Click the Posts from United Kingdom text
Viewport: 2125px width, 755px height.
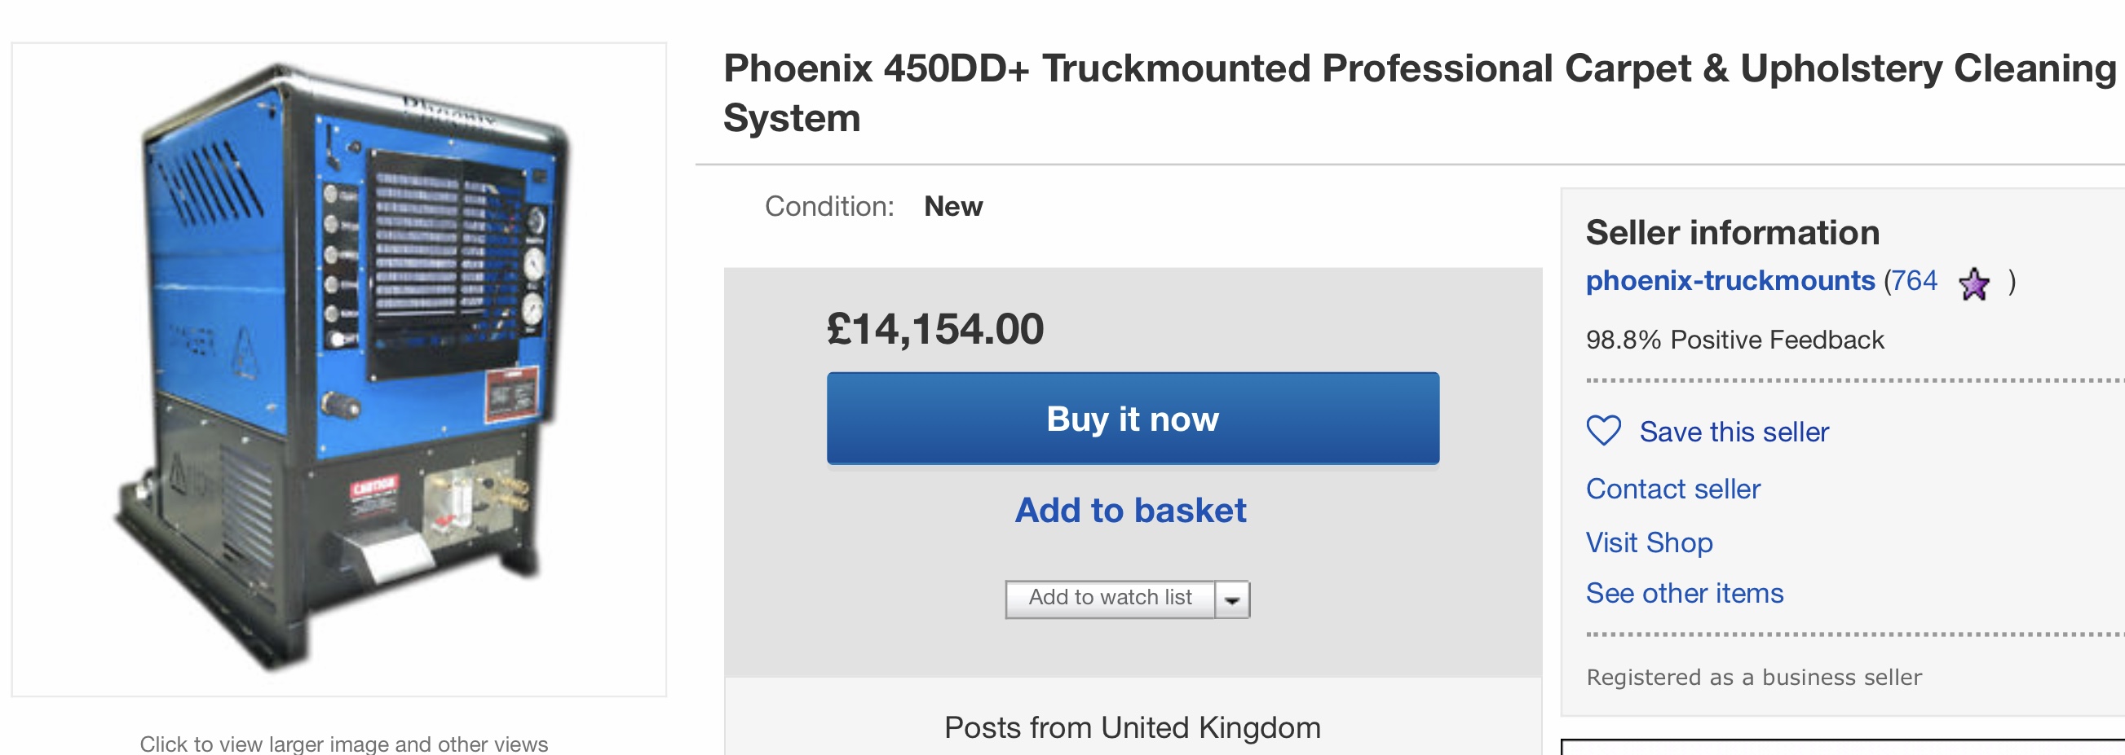(x=1132, y=727)
